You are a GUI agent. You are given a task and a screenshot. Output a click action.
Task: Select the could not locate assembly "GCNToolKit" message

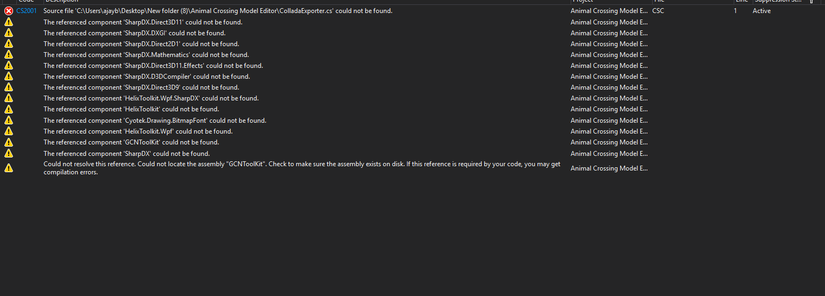coord(302,168)
